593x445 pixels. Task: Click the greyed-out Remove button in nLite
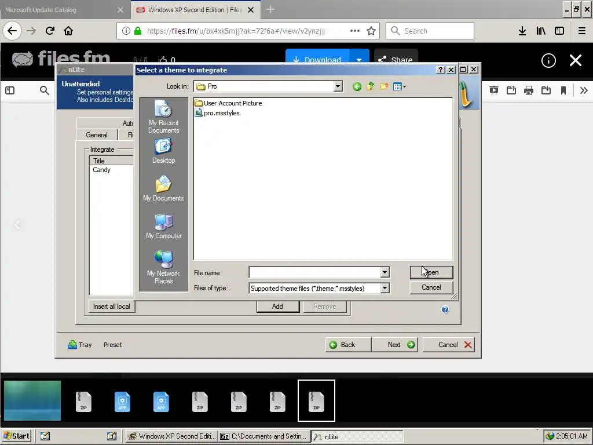point(324,307)
